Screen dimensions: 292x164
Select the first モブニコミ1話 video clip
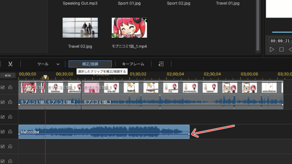coord(32,87)
